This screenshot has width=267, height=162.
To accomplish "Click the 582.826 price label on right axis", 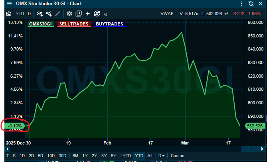I will click(255, 126).
